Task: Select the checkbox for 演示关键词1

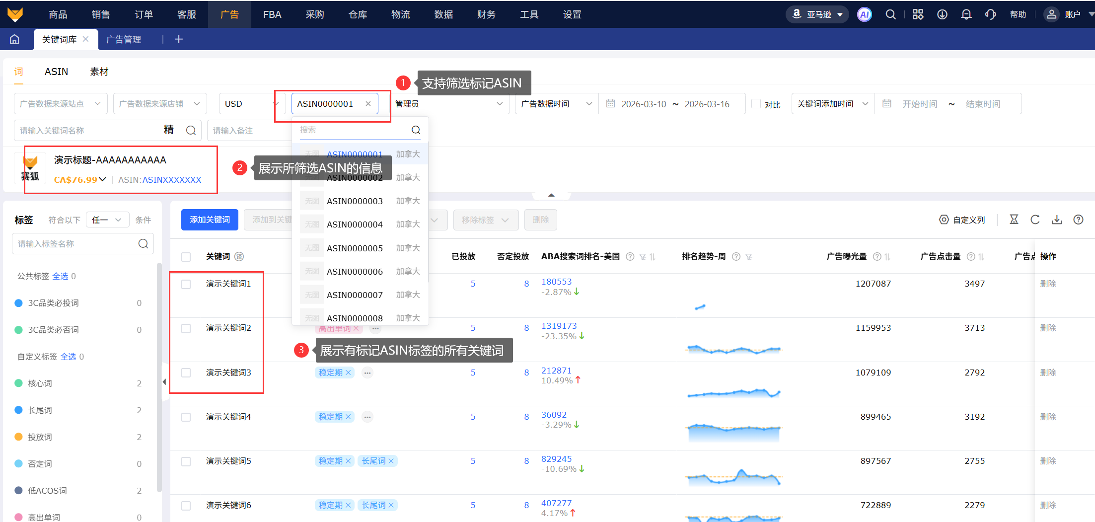Action: [186, 284]
